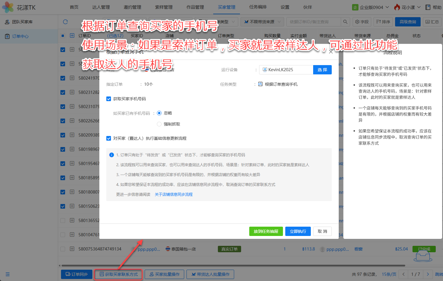Click the 依据订单ID/备注查询 search field
The width and height of the screenshot is (443, 281).
point(313,22)
